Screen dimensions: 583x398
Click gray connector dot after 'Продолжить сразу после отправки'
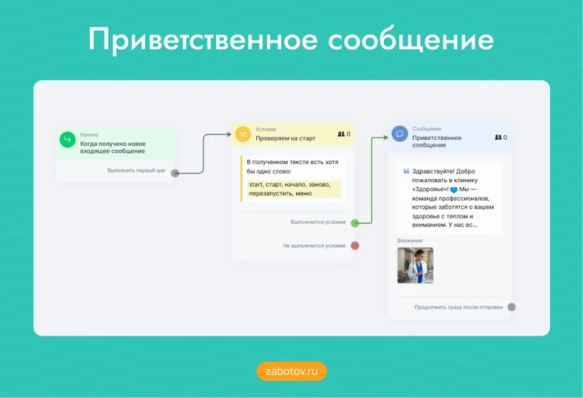(511, 307)
